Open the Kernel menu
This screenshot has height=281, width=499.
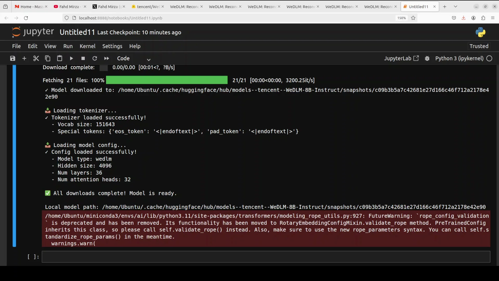87,46
